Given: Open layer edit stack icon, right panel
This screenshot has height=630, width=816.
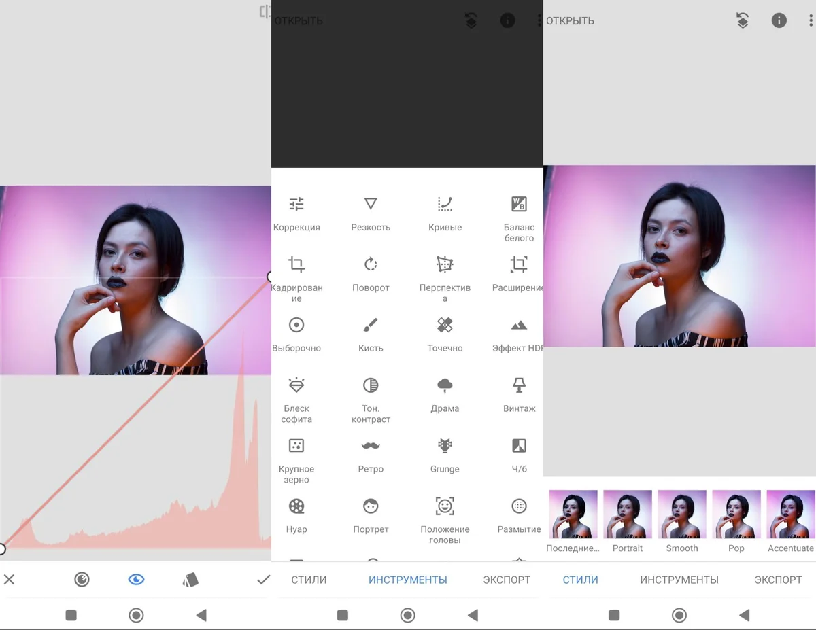Looking at the screenshot, I should pos(743,20).
